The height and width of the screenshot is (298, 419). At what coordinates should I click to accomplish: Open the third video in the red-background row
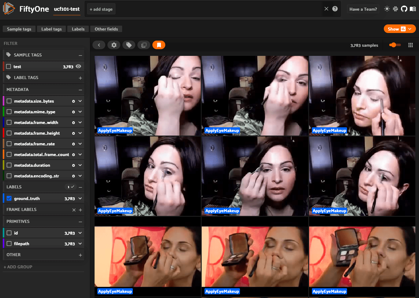point(362,257)
